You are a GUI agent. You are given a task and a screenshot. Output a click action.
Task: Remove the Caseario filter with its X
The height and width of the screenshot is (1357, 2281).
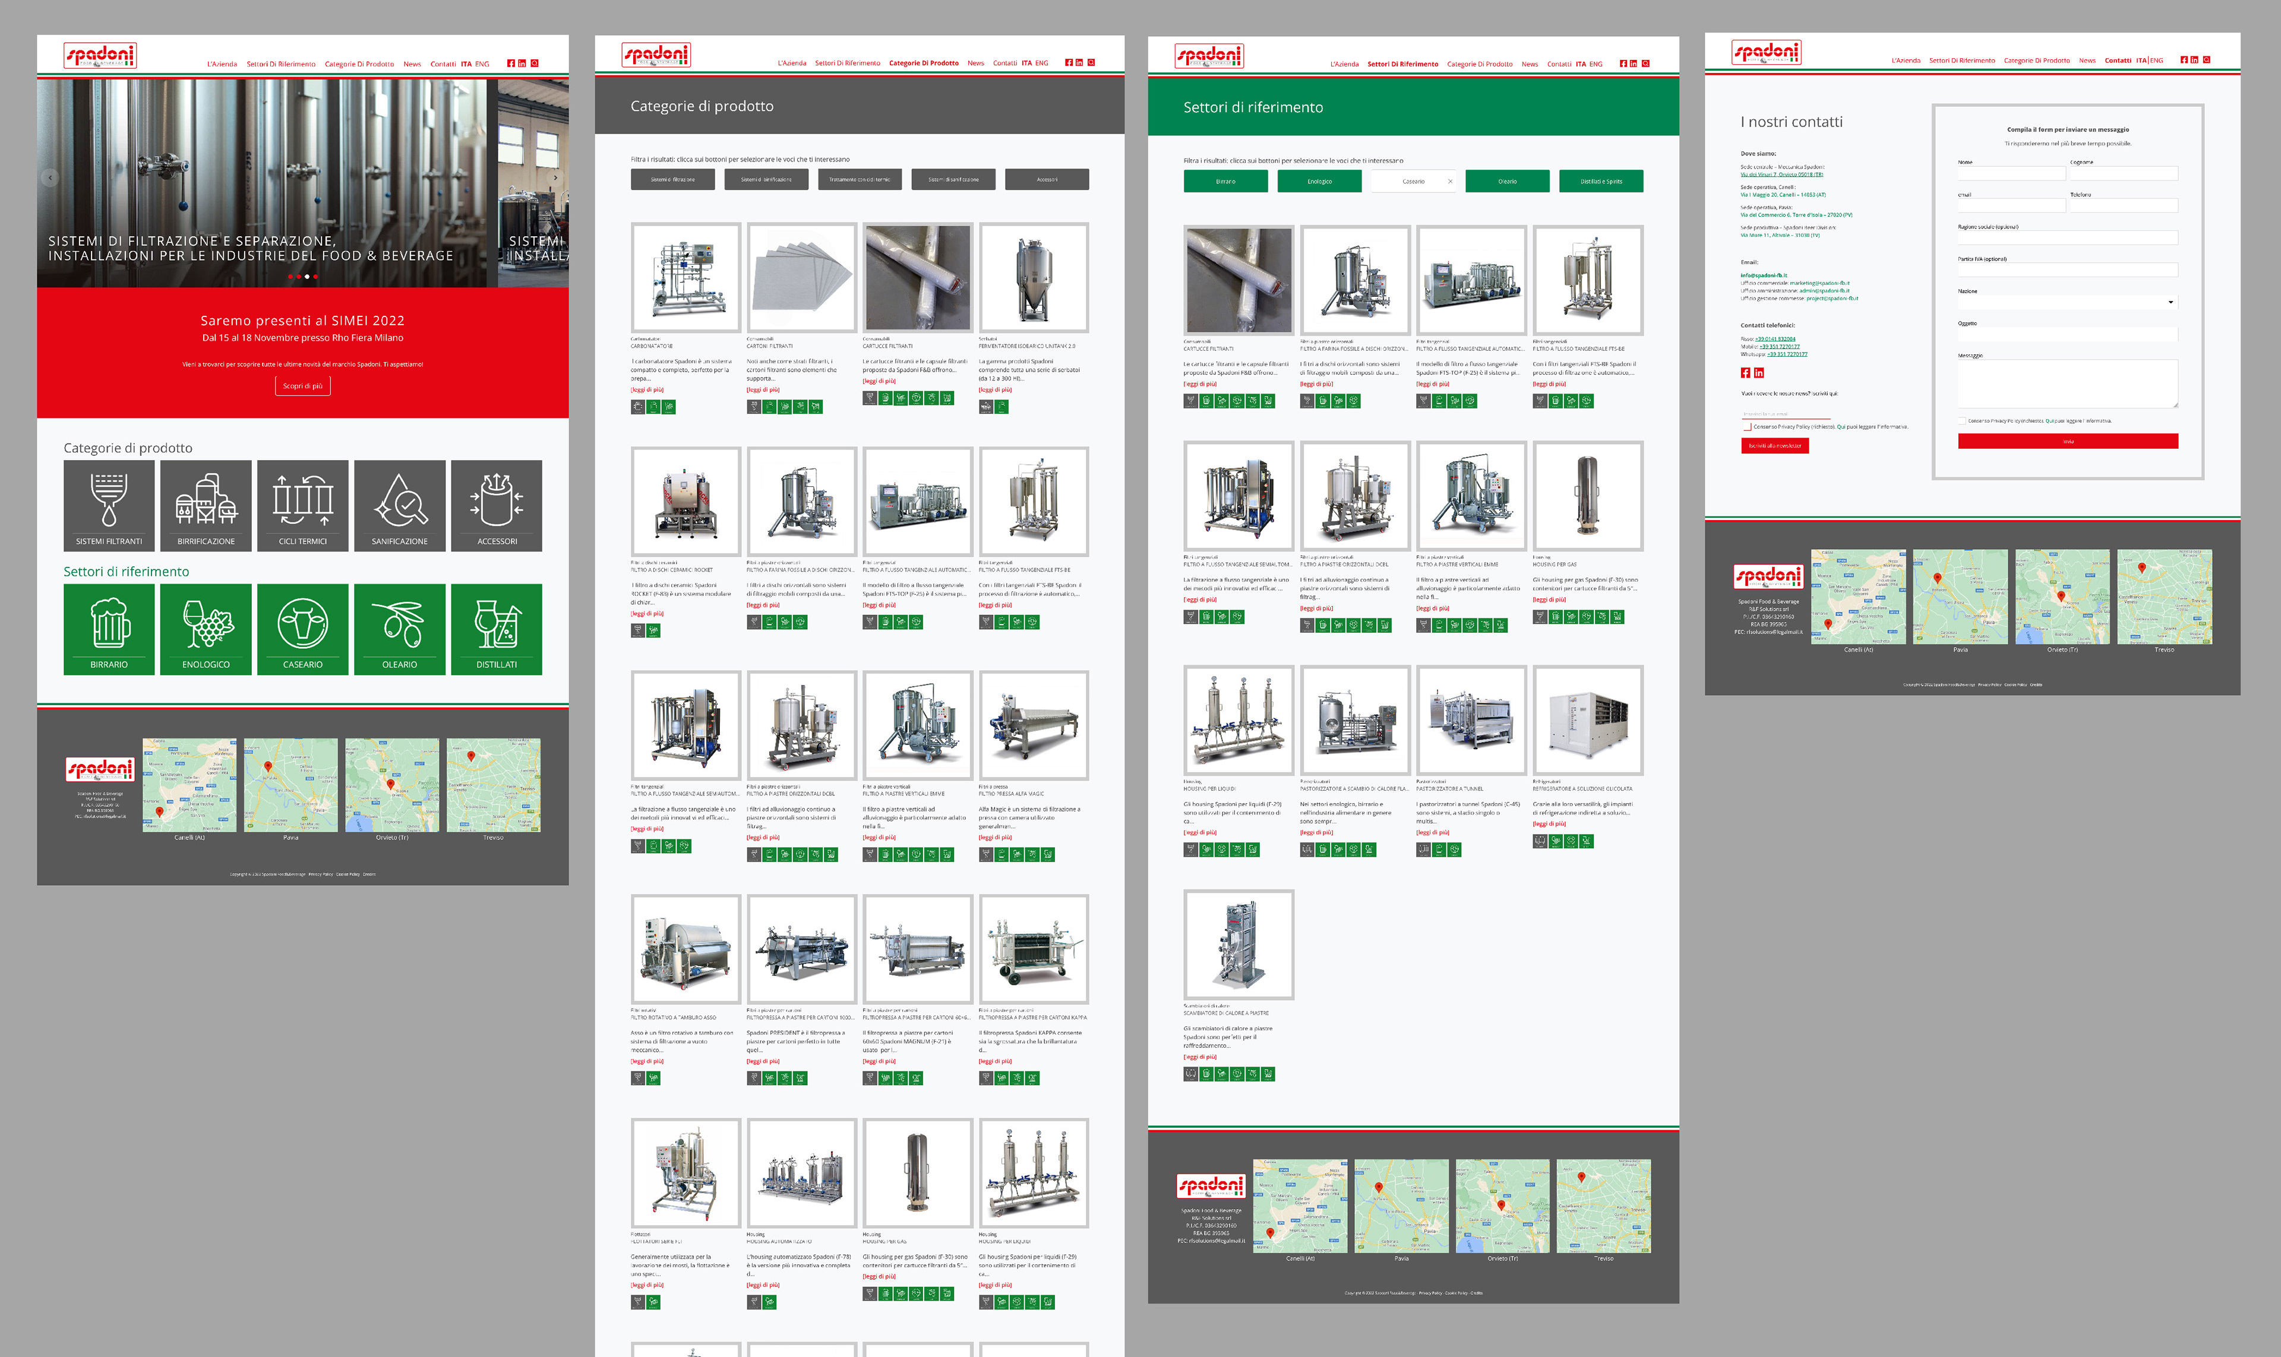[x=1449, y=181]
